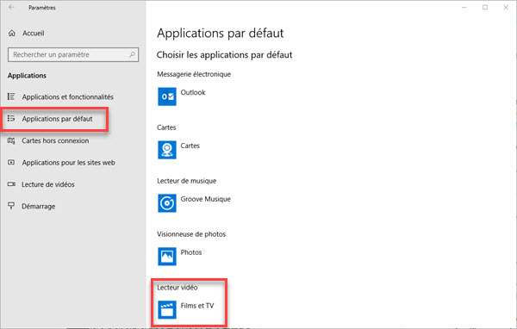Open the Démarrage settings page
Screen dimensions: 517x329
38,206
